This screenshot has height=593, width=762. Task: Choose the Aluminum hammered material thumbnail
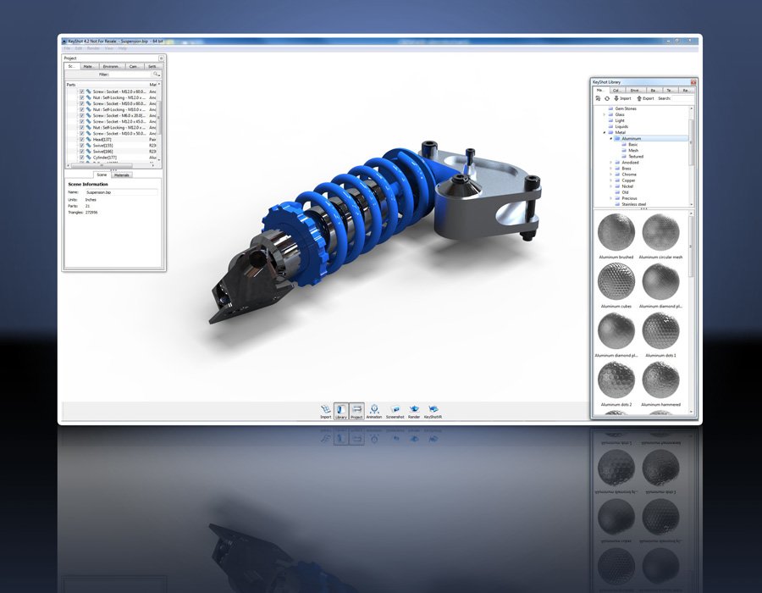pyautogui.click(x=660, y=380)
